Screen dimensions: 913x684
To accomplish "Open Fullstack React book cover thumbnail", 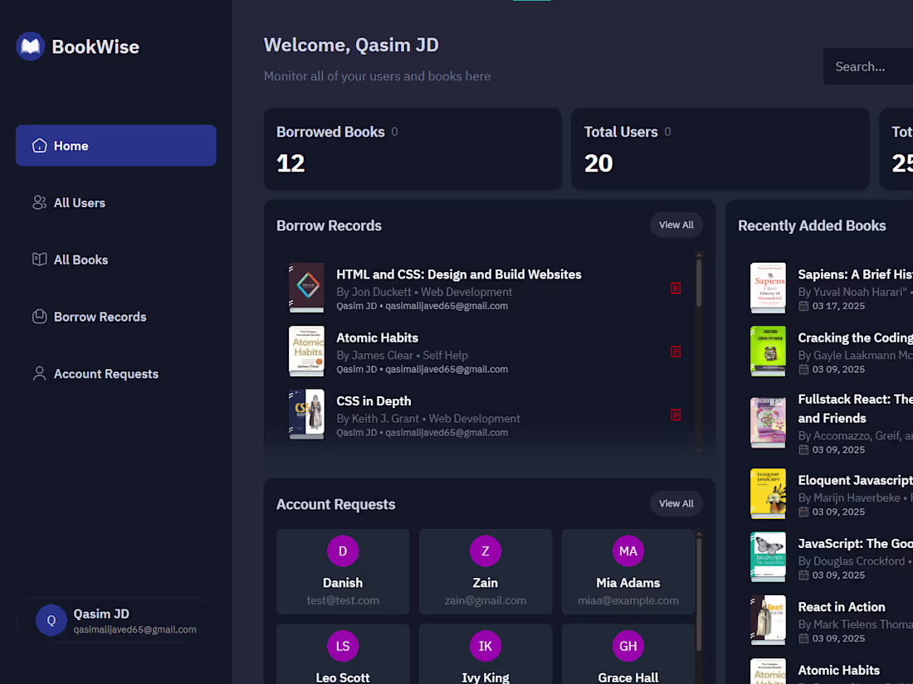I will click(768, 422).
